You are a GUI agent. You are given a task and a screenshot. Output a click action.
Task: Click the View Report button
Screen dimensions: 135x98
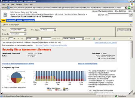(124, 30)
